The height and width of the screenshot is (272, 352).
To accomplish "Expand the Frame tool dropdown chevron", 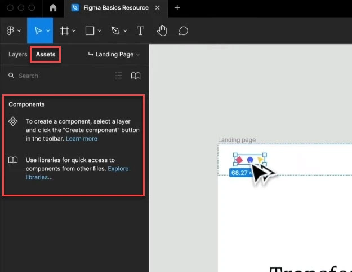I will click(74, 30).
